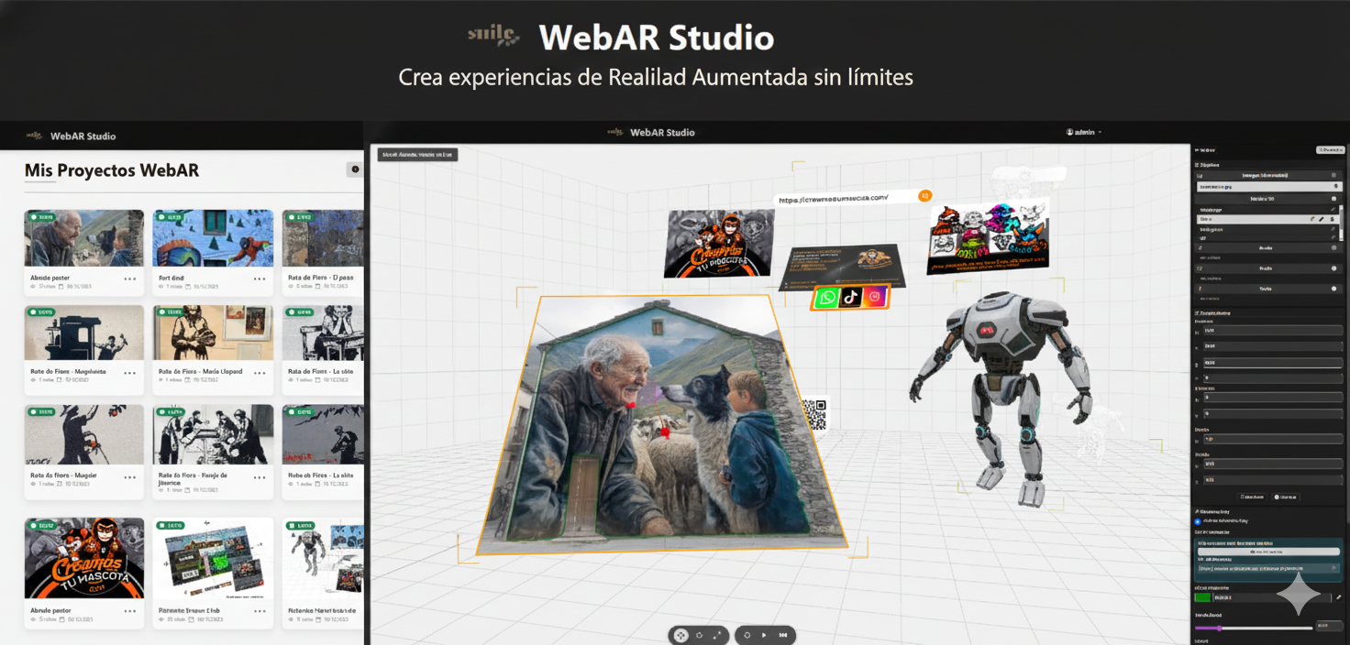1350x645 pixels.
Task: Select the WhatsApp icon in the 3D scene
Action: coord(828,297)
